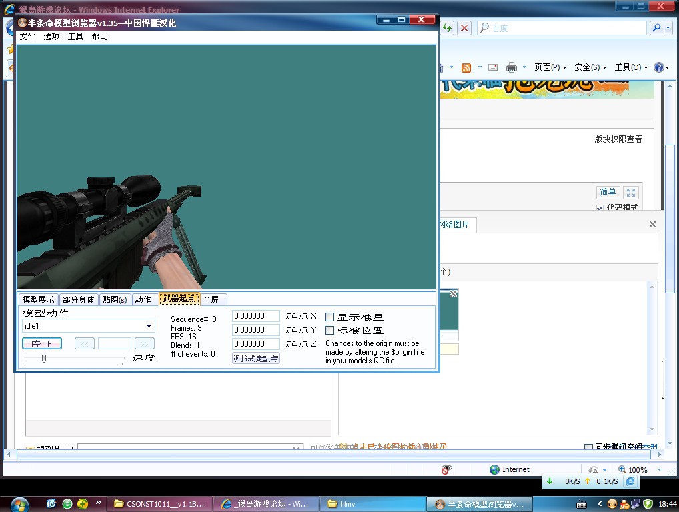Click the 3D weapon model viewport

(227, 167)
